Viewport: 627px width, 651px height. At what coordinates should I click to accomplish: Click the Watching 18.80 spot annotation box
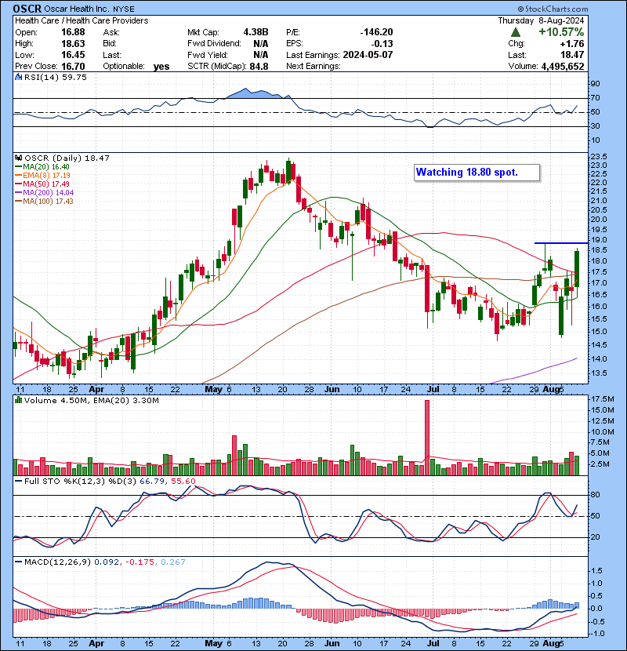(477, 173)
